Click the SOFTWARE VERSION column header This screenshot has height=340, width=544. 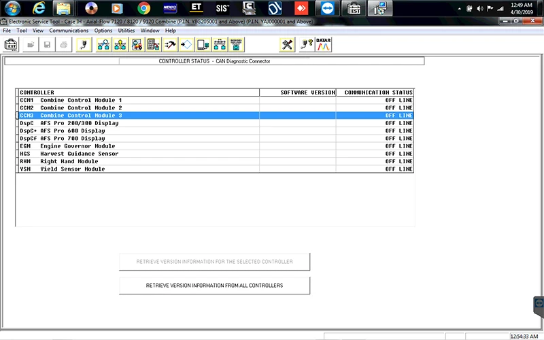[298, 92]
